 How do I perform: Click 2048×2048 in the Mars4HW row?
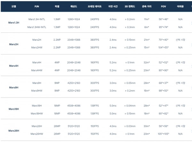click(74, 70)
